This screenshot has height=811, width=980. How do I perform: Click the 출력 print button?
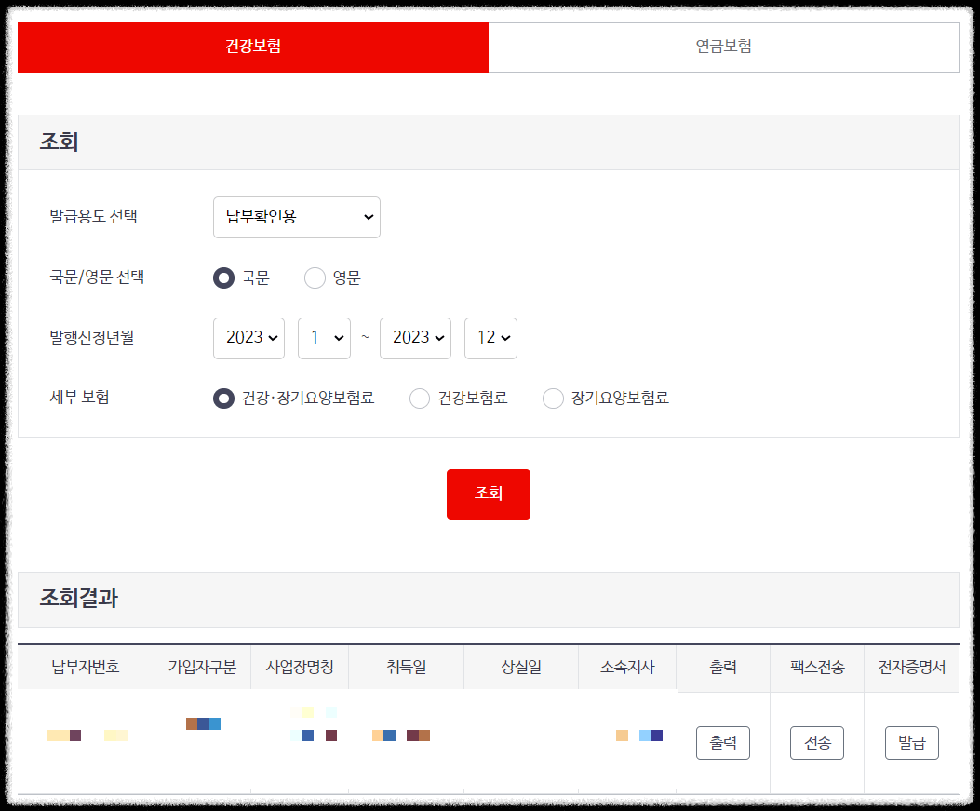722,742
